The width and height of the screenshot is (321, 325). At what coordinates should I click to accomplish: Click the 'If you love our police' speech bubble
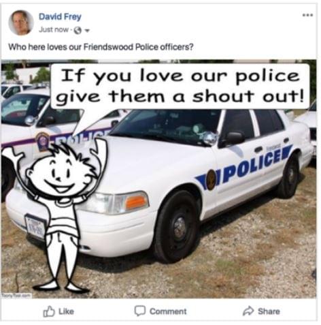pyautogui.click(x=180, y=87)
